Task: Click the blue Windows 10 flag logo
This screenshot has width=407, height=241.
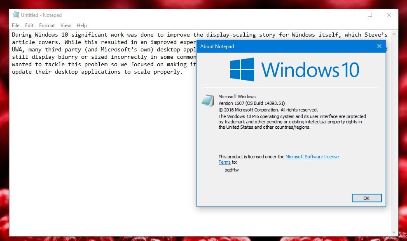Action: click(242, 68)
